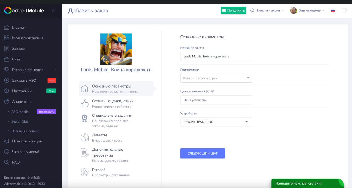Click the Главная home icon
The width and height of the screenshot is (352, 188).
pos(7,27)
